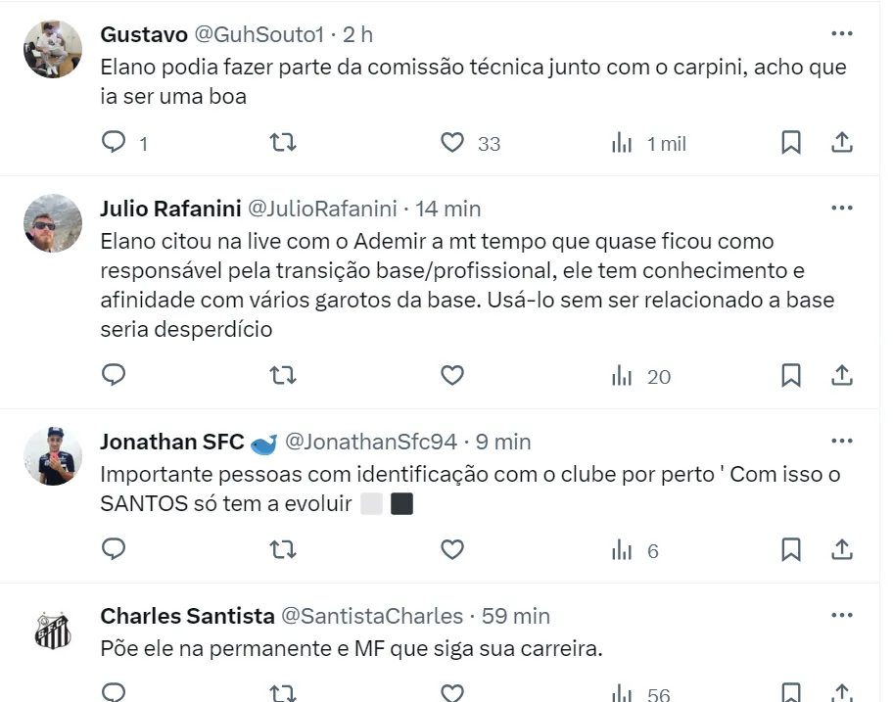Open the 59 min timestamp on Charles's tweet
This screenshot has height=702, width=893.
[516, 616]
